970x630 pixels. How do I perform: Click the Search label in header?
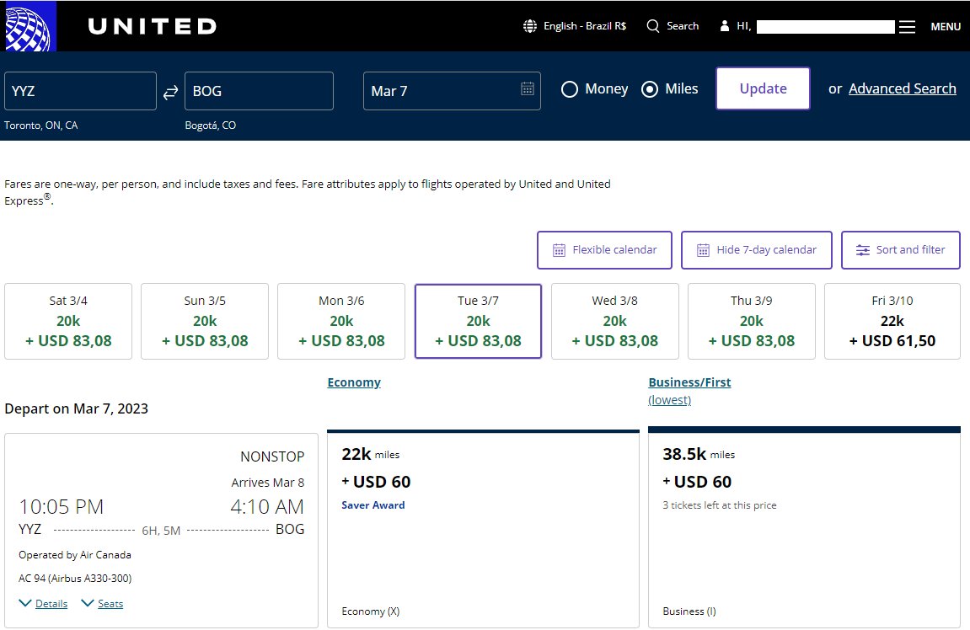[683, 26]
